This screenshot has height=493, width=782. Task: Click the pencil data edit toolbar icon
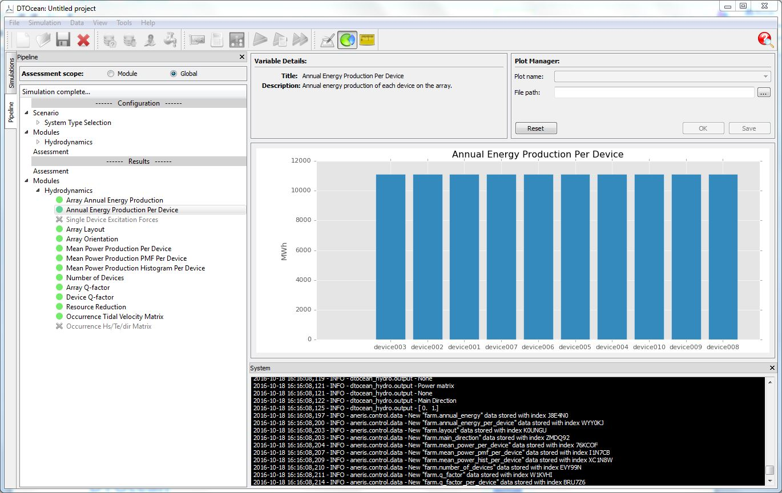(x=327, y=40)
